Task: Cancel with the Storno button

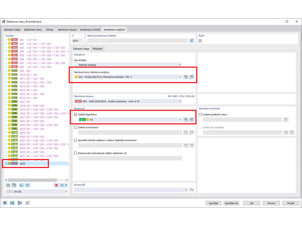Action: (271, 203)
